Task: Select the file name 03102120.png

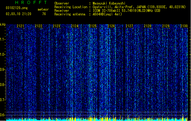Action: click(17, 8)
